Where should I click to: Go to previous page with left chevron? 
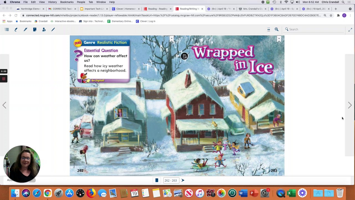point(4,105)
